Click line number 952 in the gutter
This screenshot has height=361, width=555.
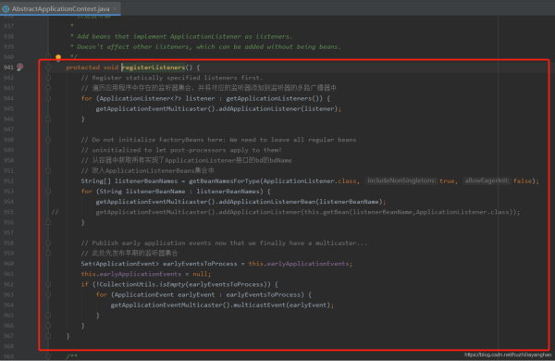click(x=8, y=181)
